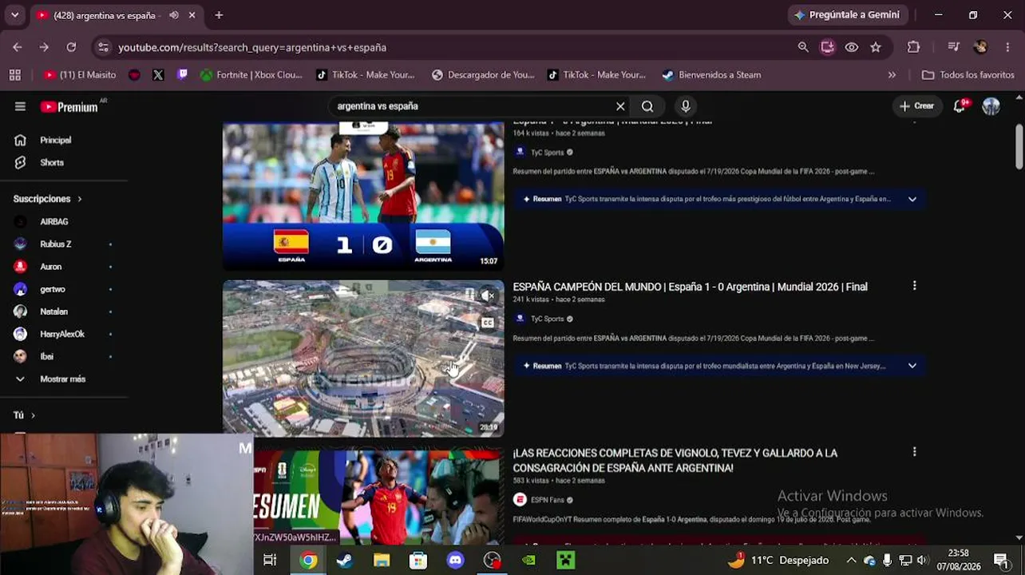
Task: Click Pregúntale a Gemini button
Action: (847, 15)
